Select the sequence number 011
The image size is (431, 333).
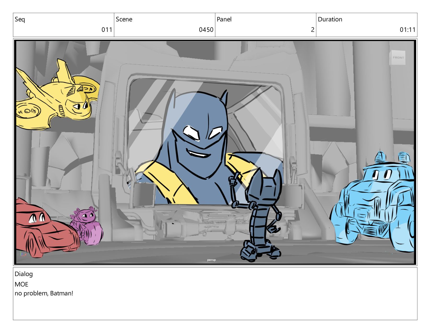(x=107, y=30)
